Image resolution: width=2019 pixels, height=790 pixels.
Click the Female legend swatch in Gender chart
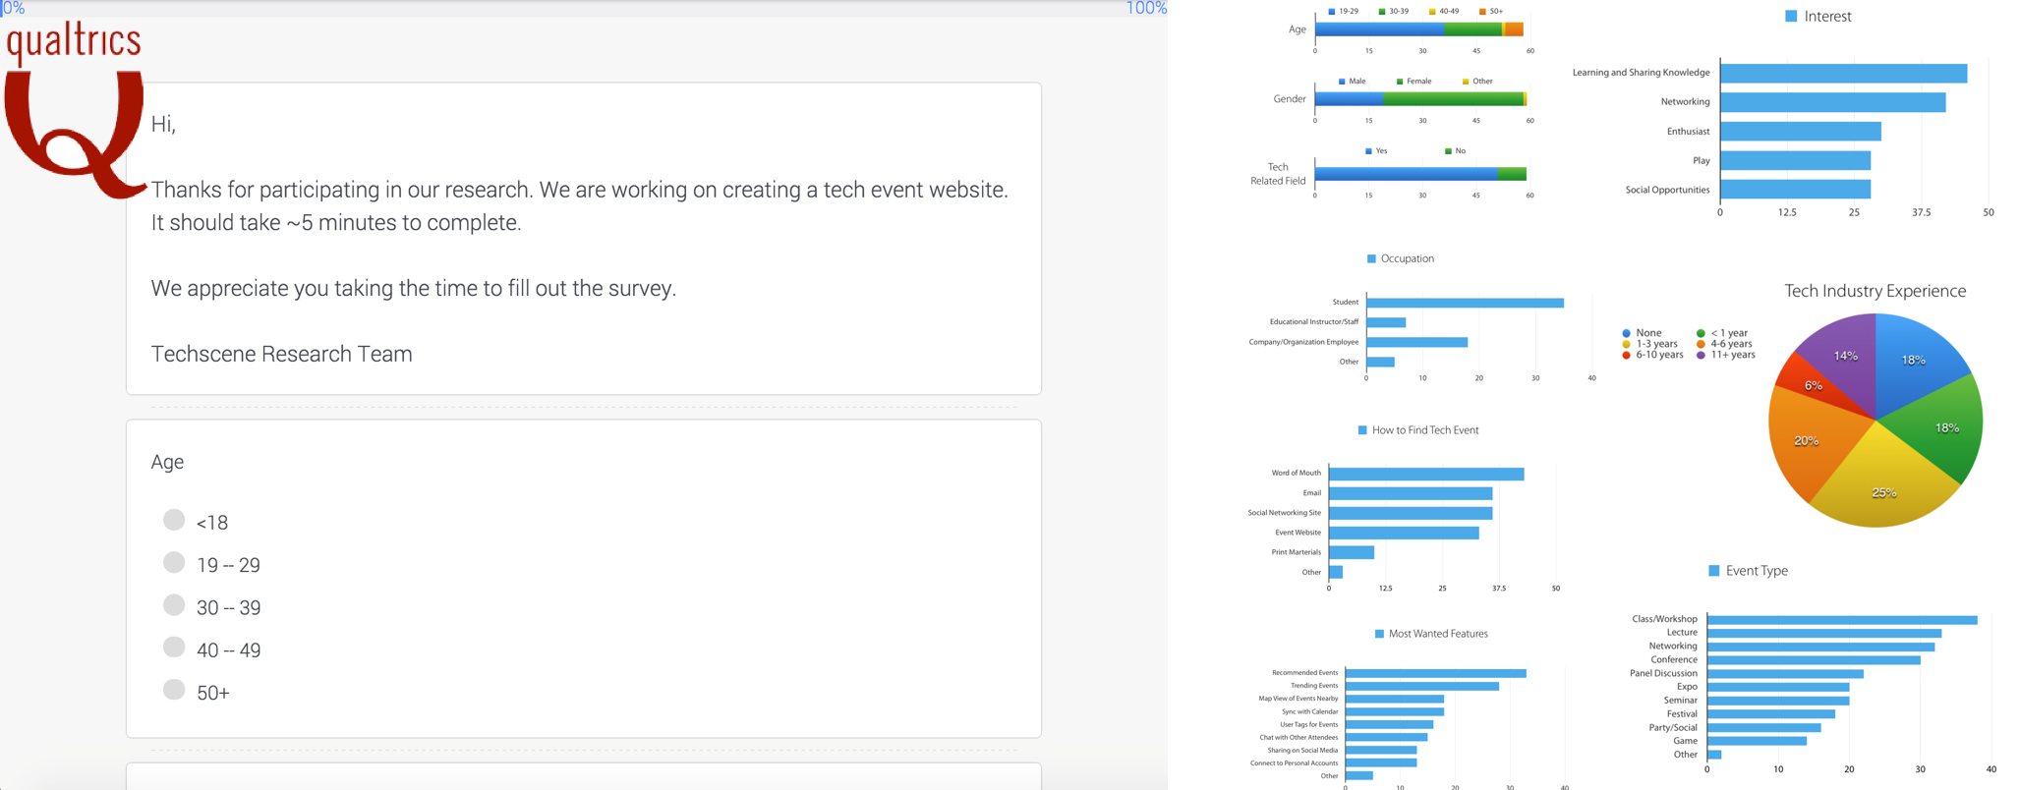coord(1400,82)
